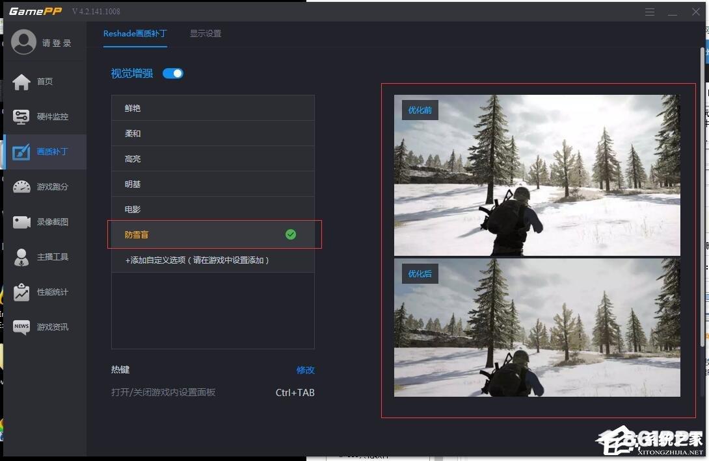Click the version number V 4.2.141.1008
Viewport: 709px width, 461px height.
click(96, 11)
